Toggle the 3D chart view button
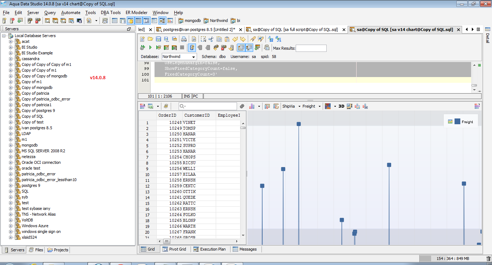 (341, 106)
